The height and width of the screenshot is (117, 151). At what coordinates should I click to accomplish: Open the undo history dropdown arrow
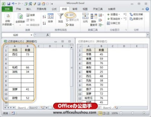pos(16,4)
